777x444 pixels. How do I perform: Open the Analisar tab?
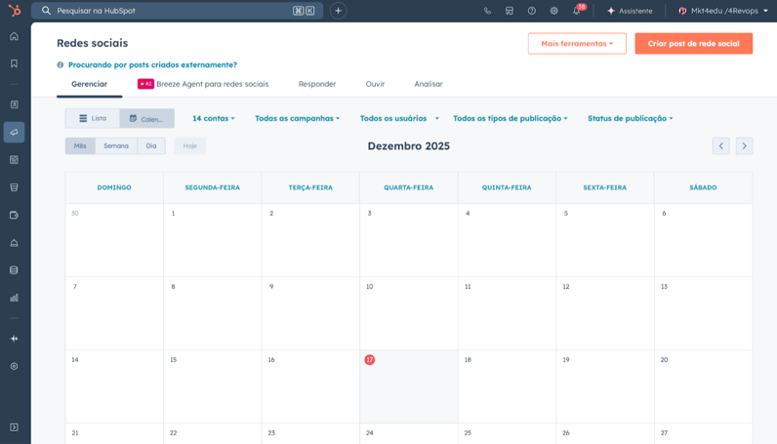(429, 84)
